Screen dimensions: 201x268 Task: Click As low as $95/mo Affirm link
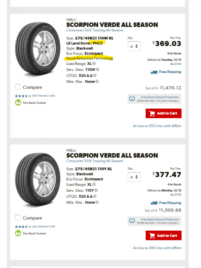157,248
